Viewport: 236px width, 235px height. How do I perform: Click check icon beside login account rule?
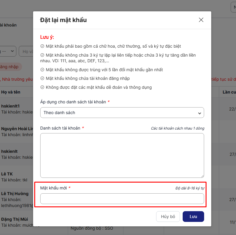point(42,78)
